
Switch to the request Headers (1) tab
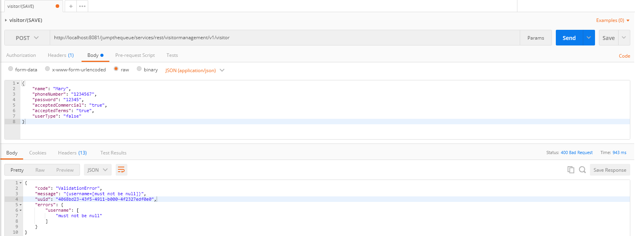click(61, 55)
